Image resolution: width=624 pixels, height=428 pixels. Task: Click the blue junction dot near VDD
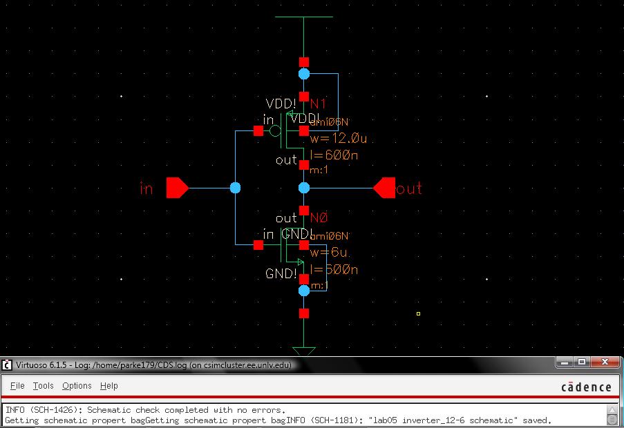coord(304,74)
